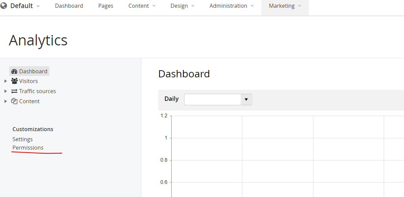This screenshot has height=197, width=404.
Task: Open the Settings customization link
Action: [23, 139]
